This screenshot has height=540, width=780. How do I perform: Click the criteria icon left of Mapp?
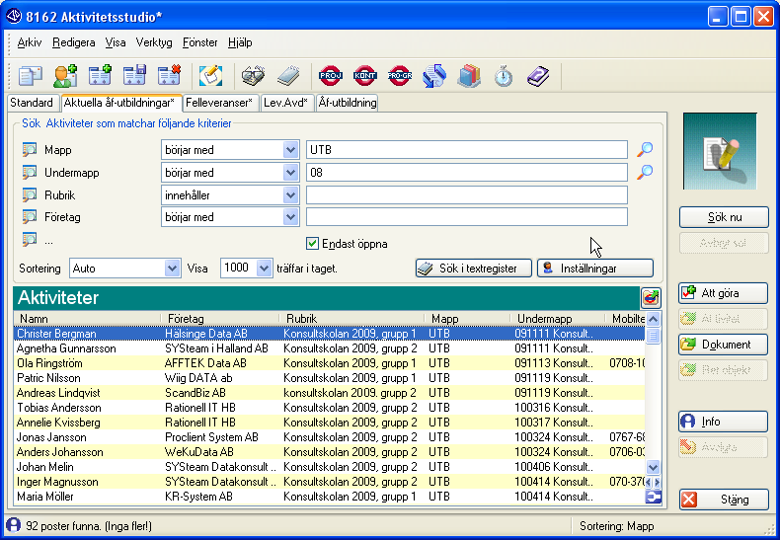(30, 149)
